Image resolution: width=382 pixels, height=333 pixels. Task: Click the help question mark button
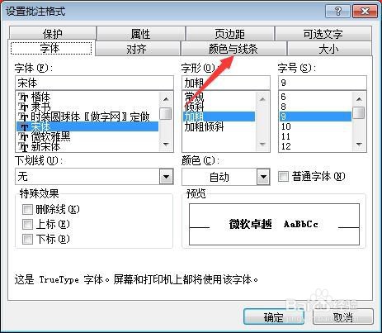pos(337,12)
